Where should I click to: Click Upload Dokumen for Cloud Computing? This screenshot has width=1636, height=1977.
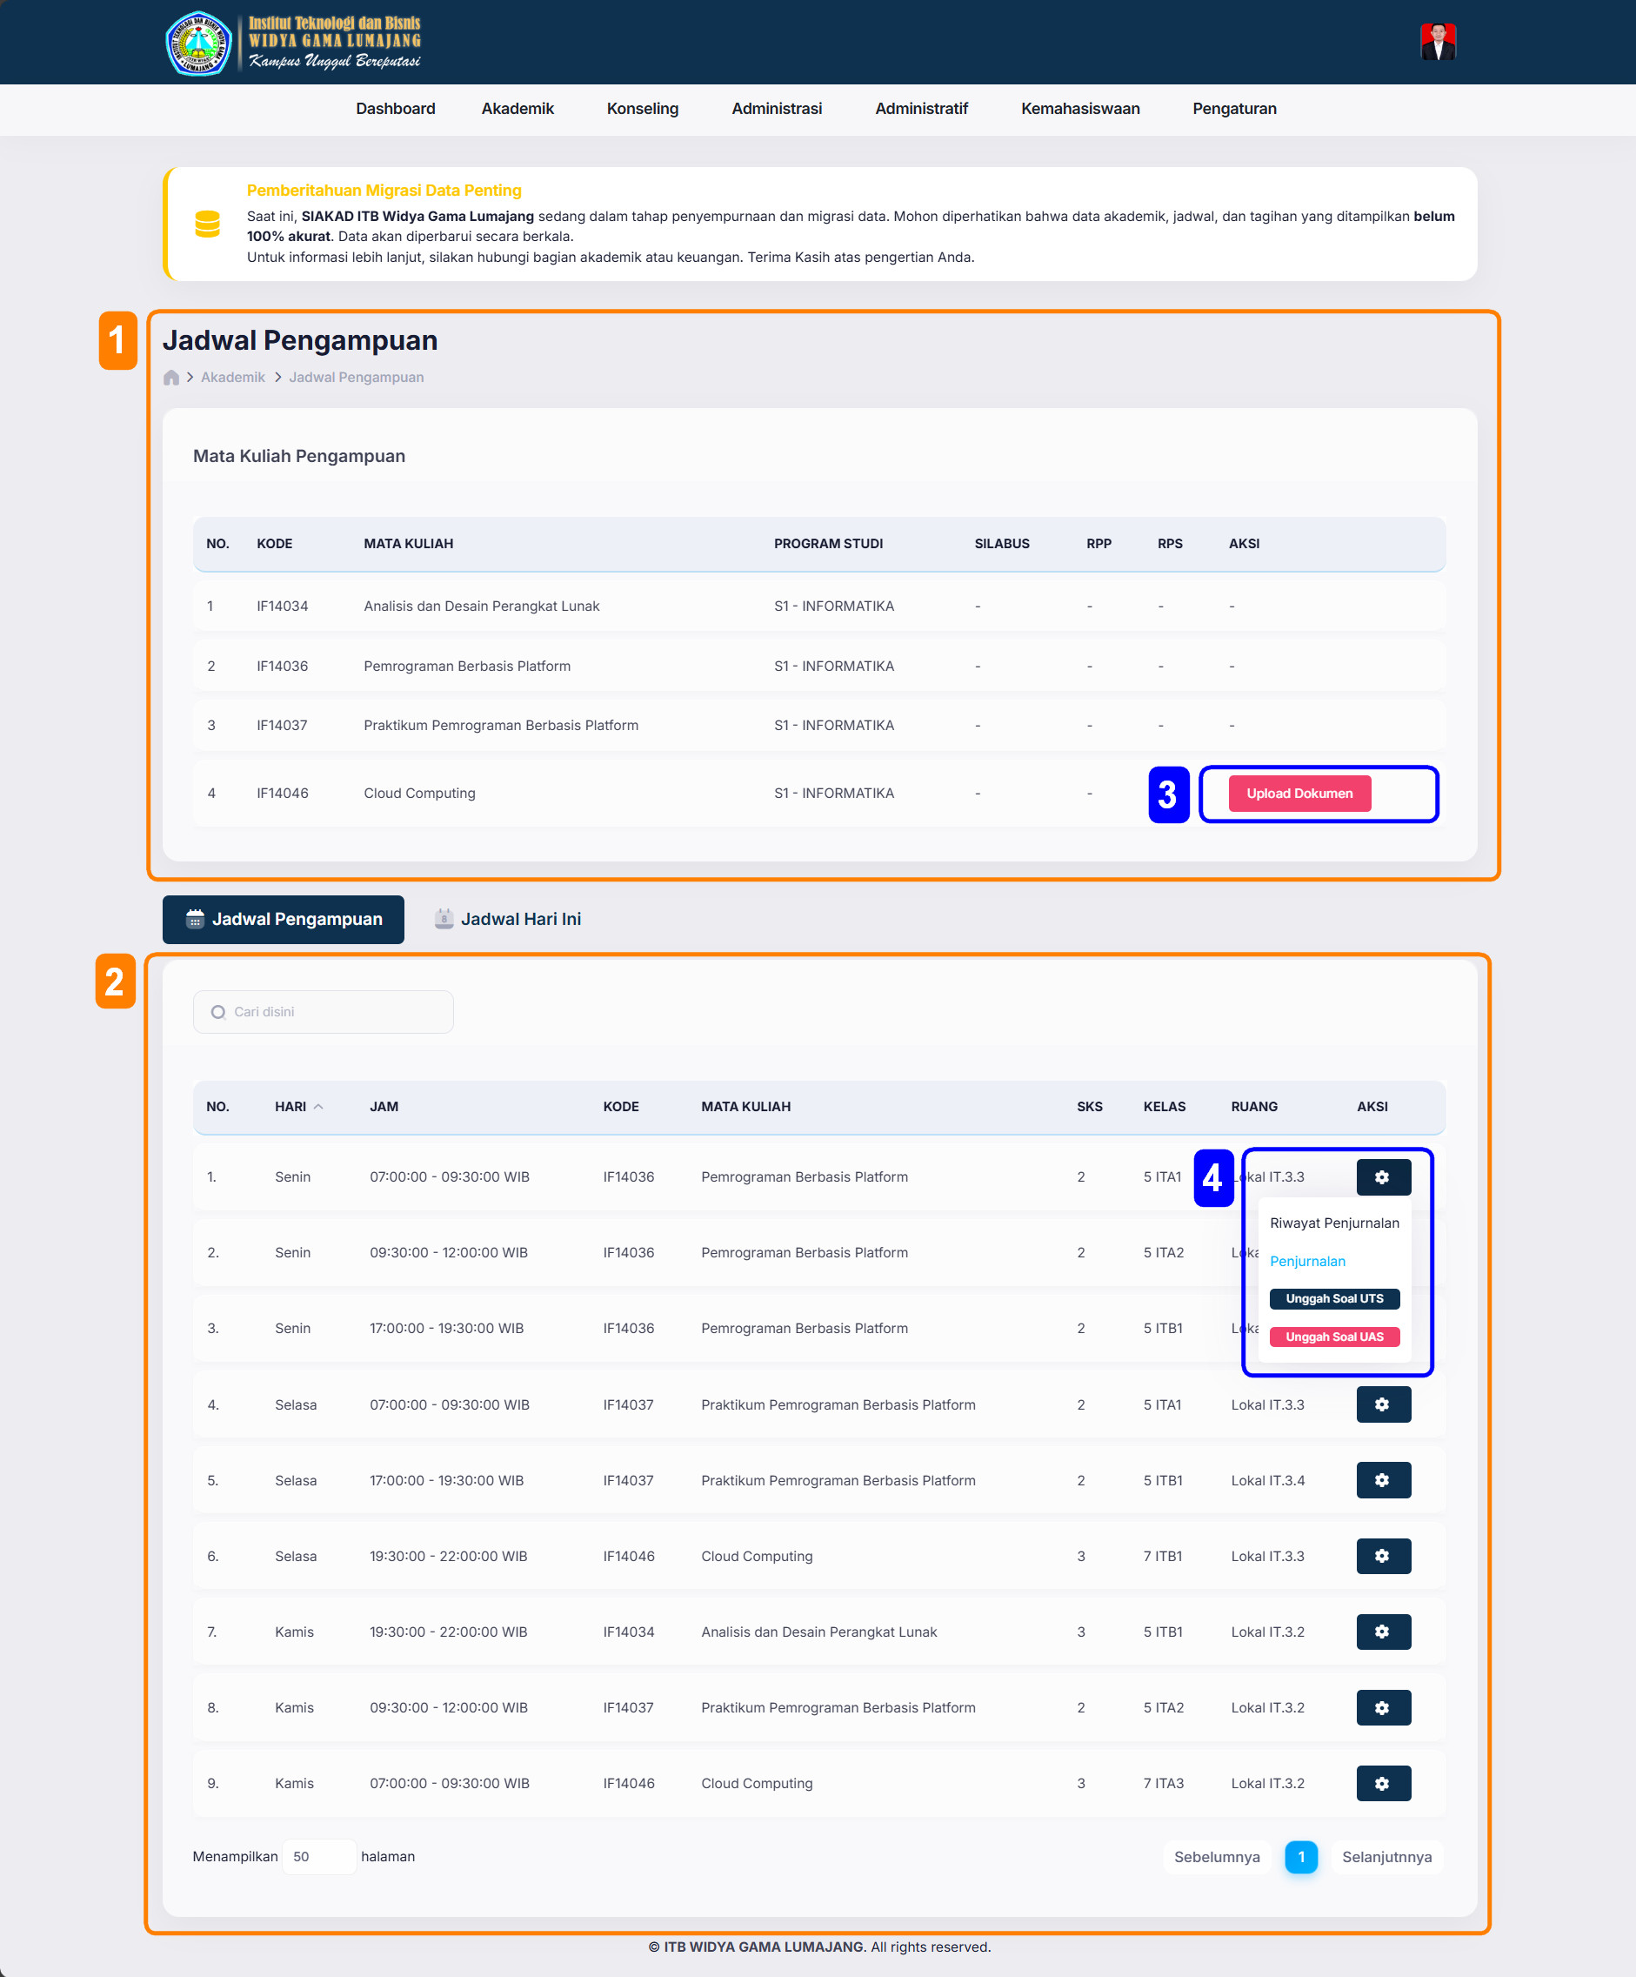pyautogui.click(x=1299, y=794)
